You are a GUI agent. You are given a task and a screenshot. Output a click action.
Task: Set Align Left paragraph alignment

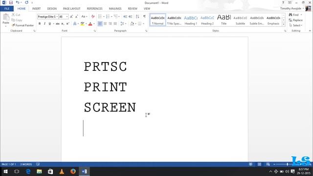(x=100, y=24)
